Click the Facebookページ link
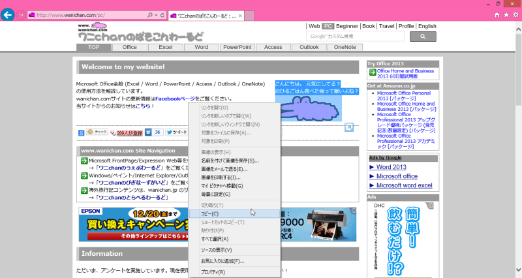The height and width of the screenshot is (278, 522). point(175,99)
